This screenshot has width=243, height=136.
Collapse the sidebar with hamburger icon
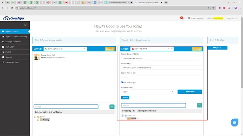click(x=25, y=25)
